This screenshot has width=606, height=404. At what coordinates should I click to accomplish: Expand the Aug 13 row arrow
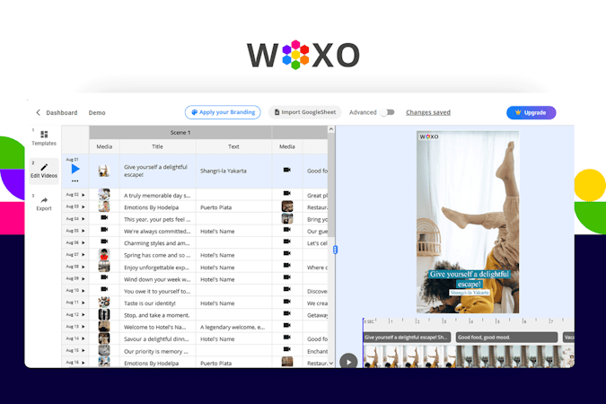coord(83,327)
